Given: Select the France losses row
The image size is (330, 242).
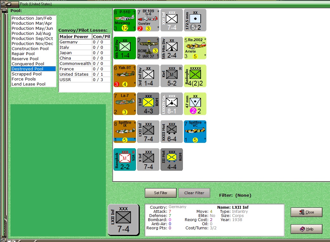Looking at the screenshot, I should [85, 69].
